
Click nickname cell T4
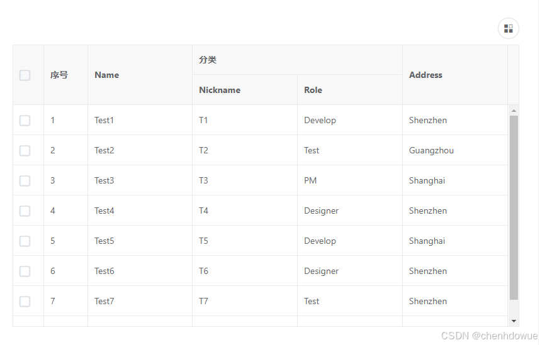245,211
